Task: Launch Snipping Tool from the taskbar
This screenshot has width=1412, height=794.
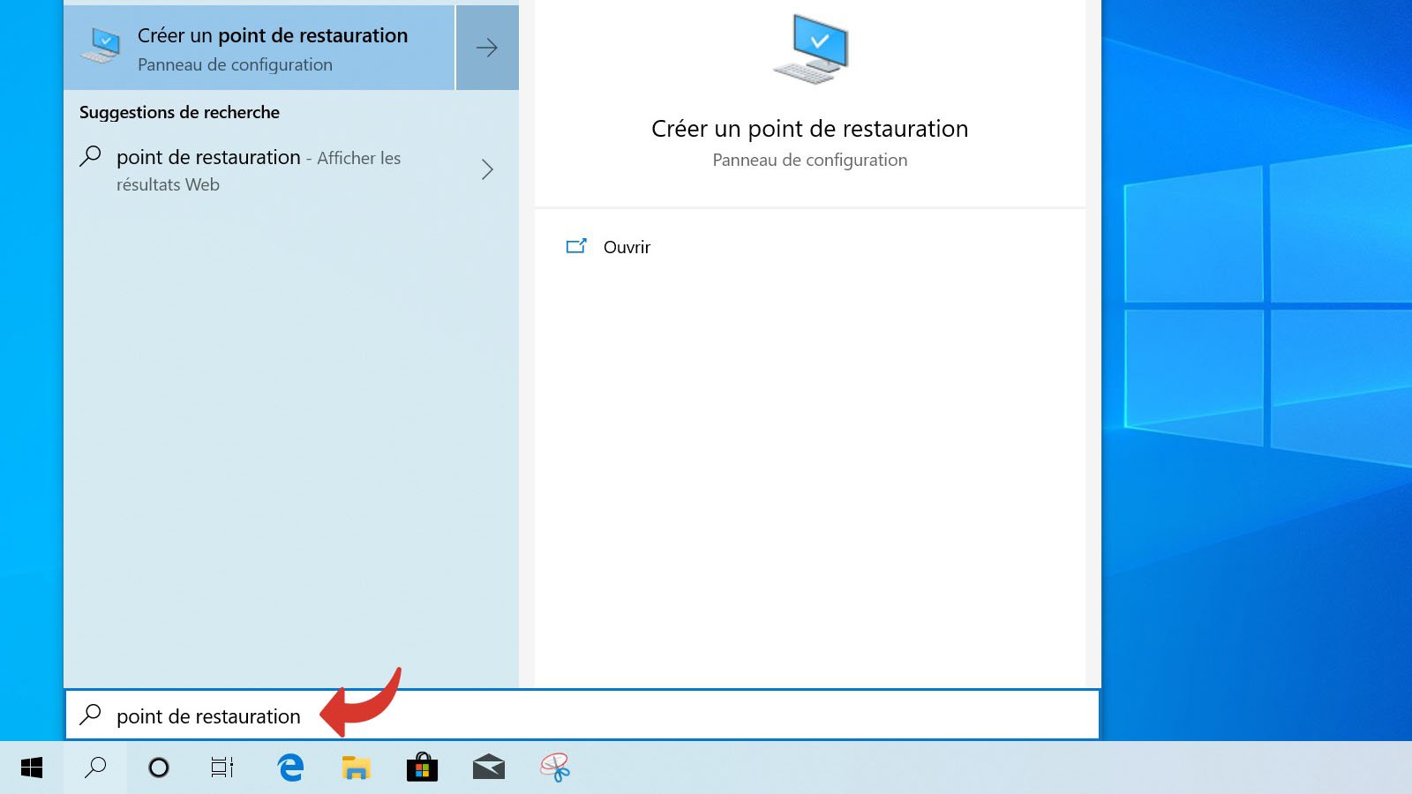Action: 554,768
